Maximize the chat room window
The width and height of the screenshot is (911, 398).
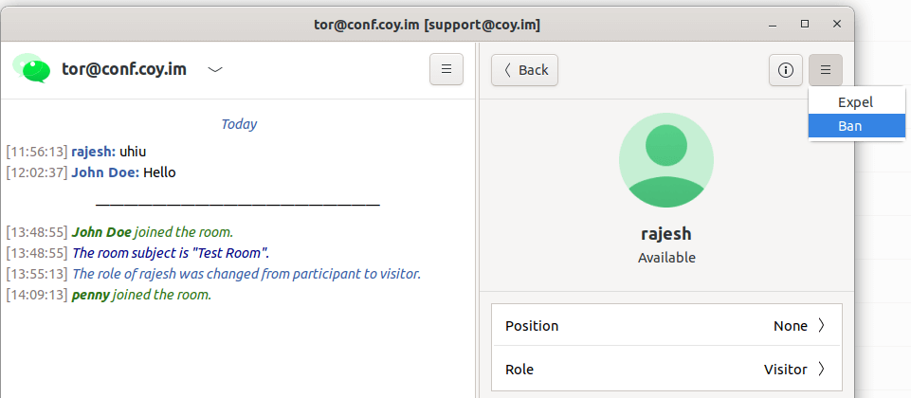click(805, 23)
